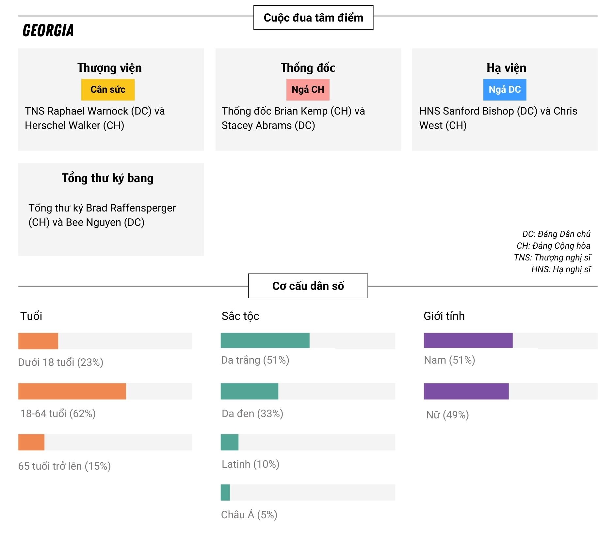Click the "Hạ viện" card title
Screen dimensions: 616x547
(x=506, y=68)
